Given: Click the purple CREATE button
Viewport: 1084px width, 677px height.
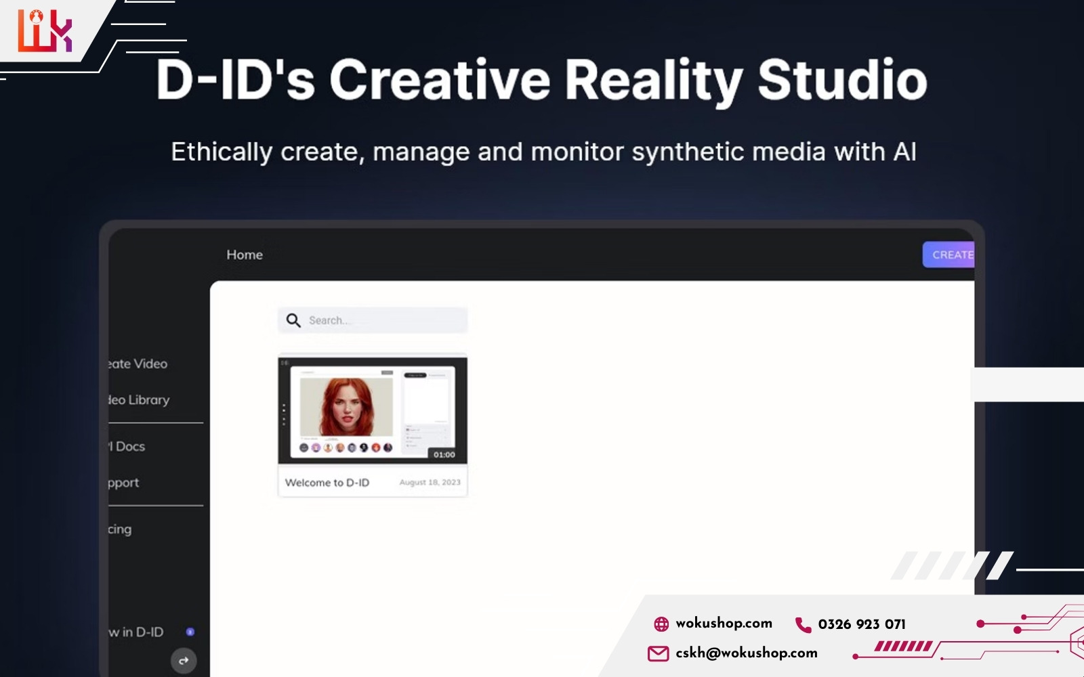Looking at the screenshot, I should [x=948, y=255].
